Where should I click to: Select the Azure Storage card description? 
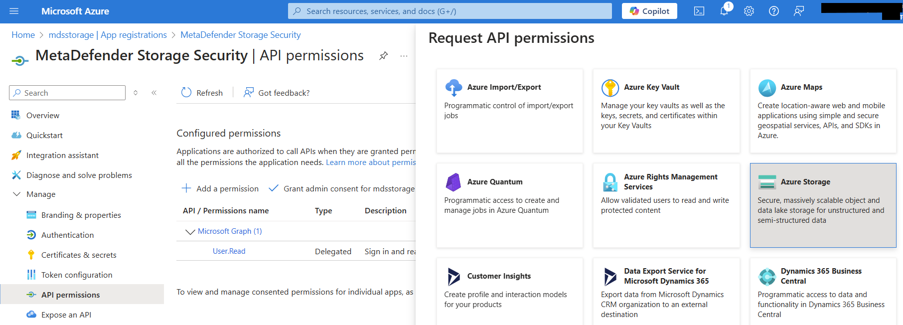click(x=821, y=210)
